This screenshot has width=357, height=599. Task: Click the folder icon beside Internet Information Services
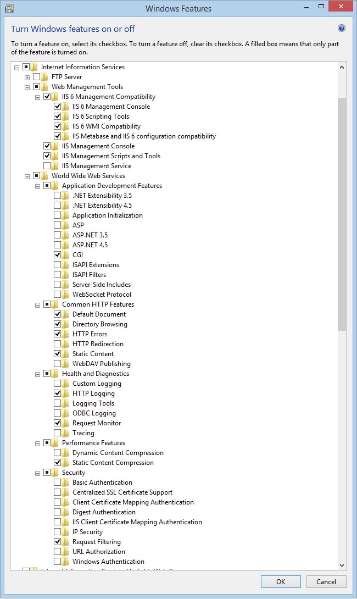(35, 67)
